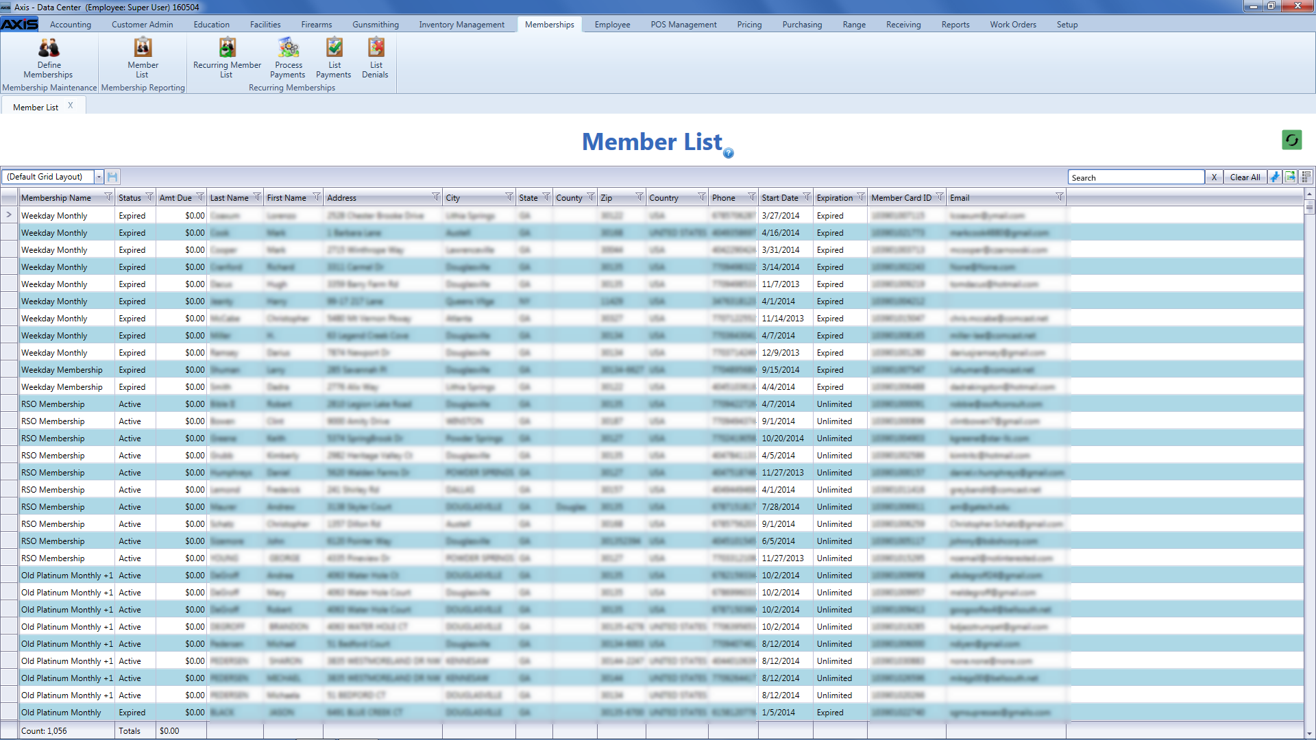The image size is (1316, 740).
Task: Export the grid with the export icon
Action: pos(1290,177)
